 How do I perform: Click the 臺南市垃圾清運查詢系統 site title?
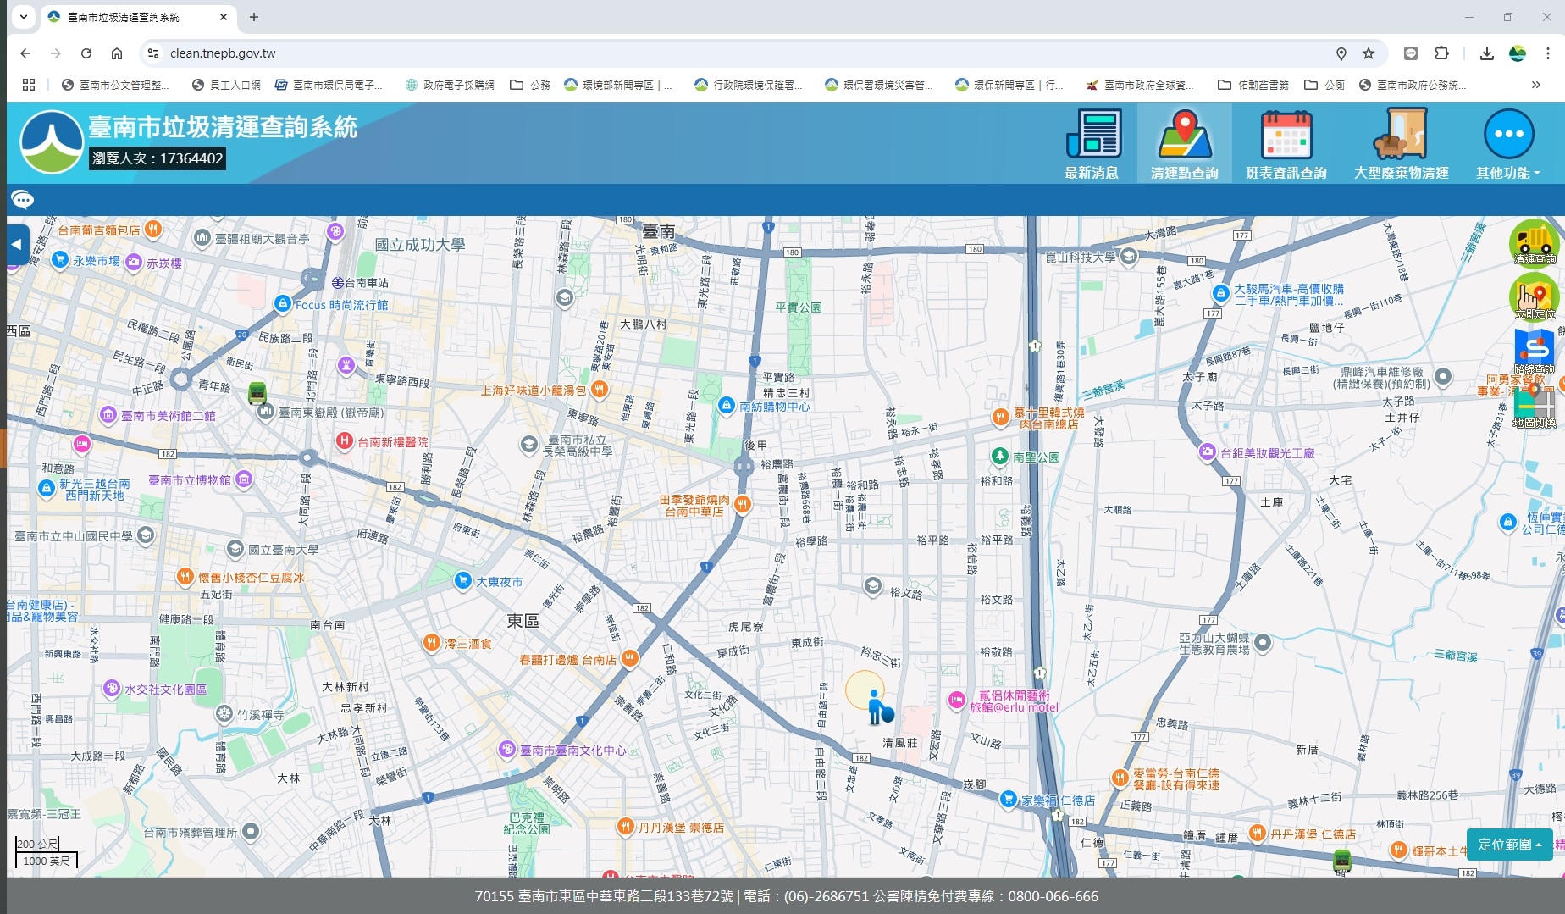click(x=223, y=127)
